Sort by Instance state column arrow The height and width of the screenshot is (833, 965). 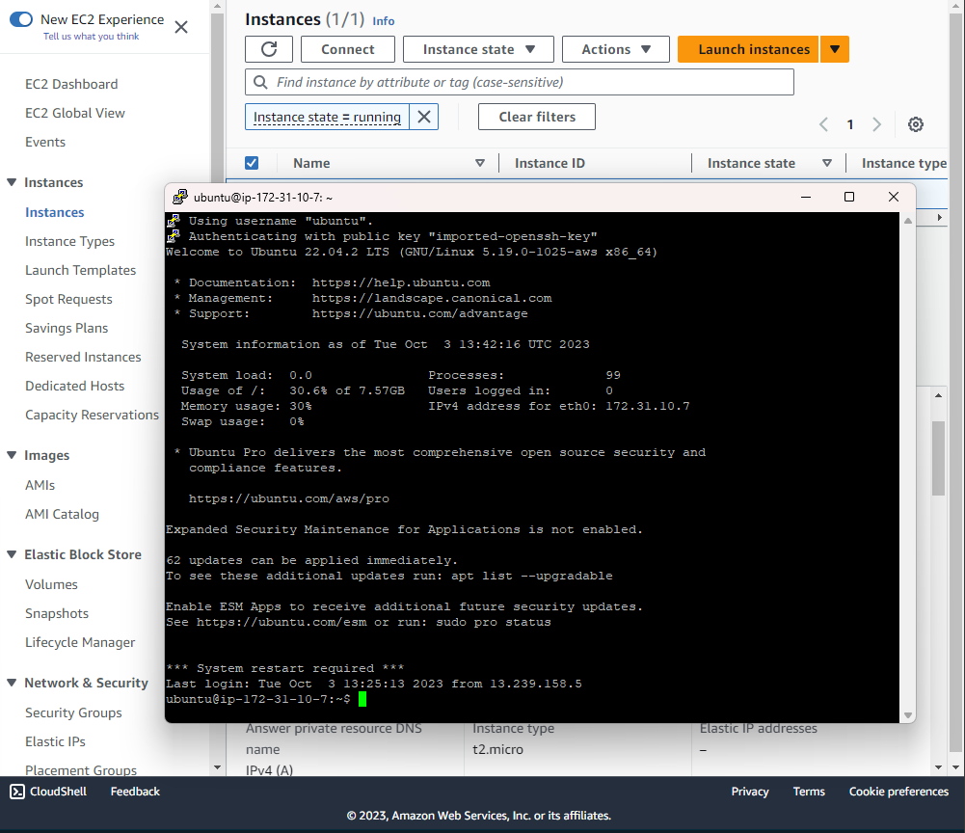[827, 163]
